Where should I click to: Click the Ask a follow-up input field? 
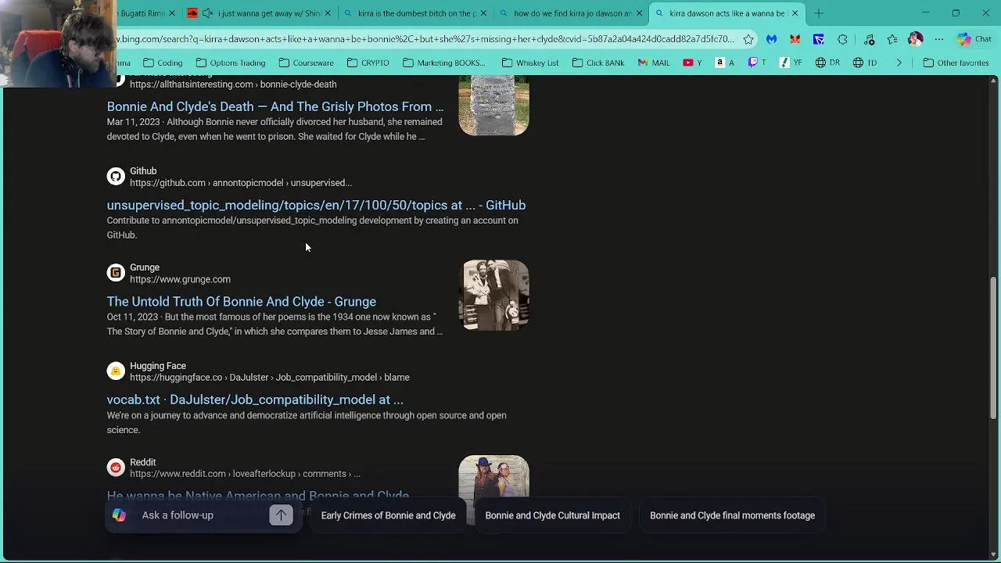203,515
